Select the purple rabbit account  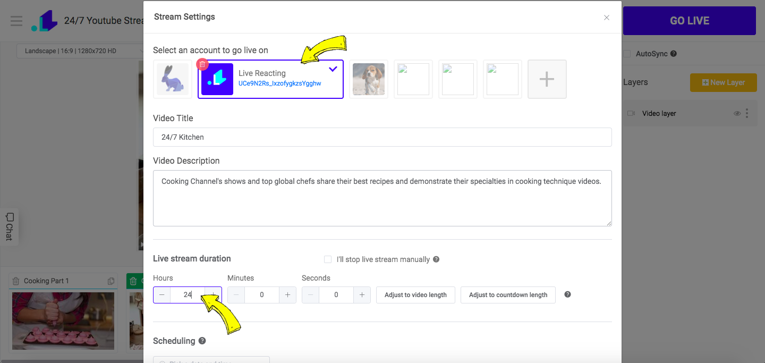(x=173, y=79)
